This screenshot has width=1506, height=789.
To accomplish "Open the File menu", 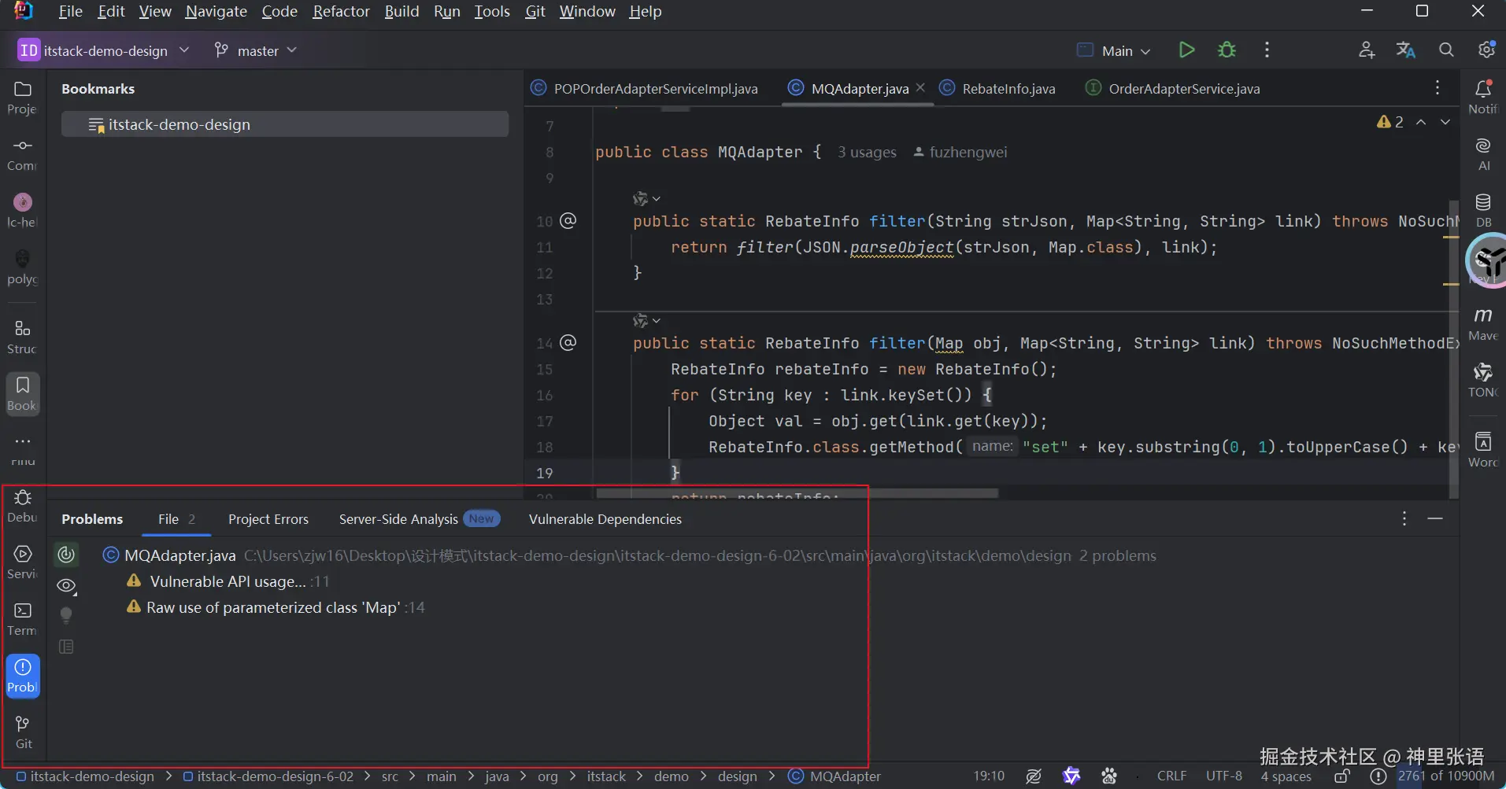I will [70, 12].
